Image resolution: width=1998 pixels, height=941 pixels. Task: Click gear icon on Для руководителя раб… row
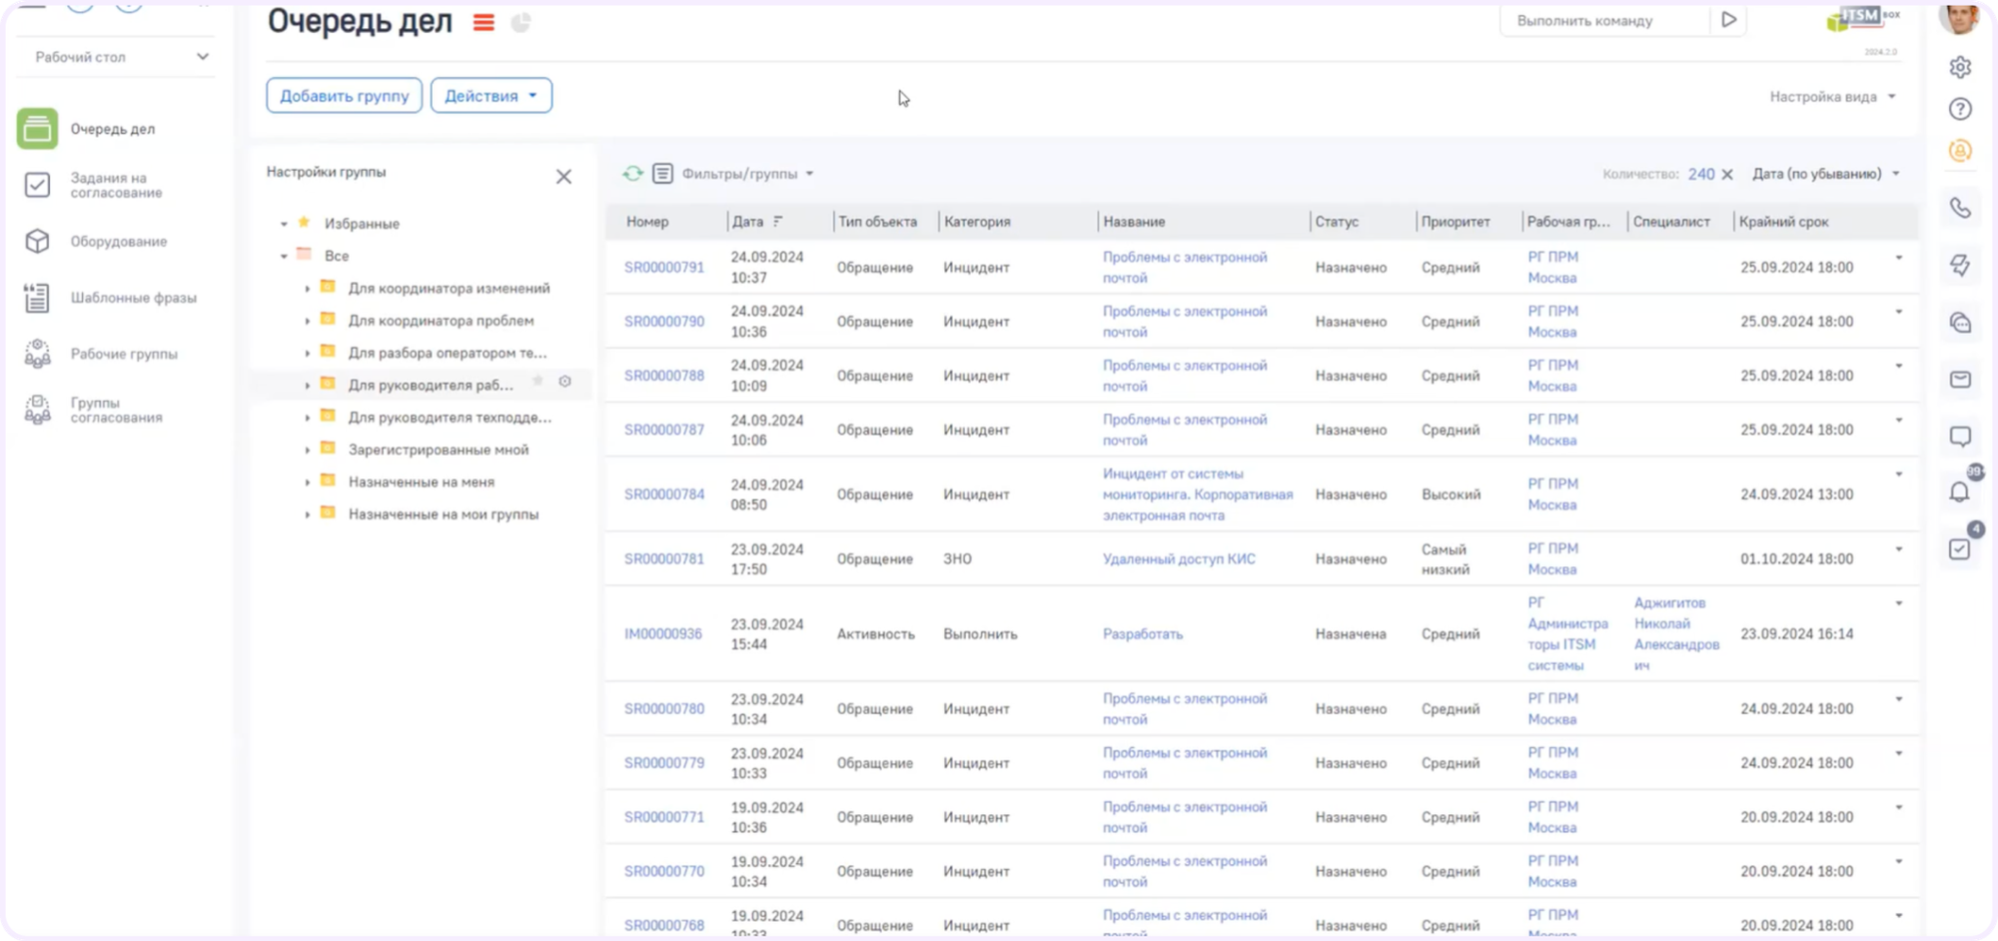[564, 382]
